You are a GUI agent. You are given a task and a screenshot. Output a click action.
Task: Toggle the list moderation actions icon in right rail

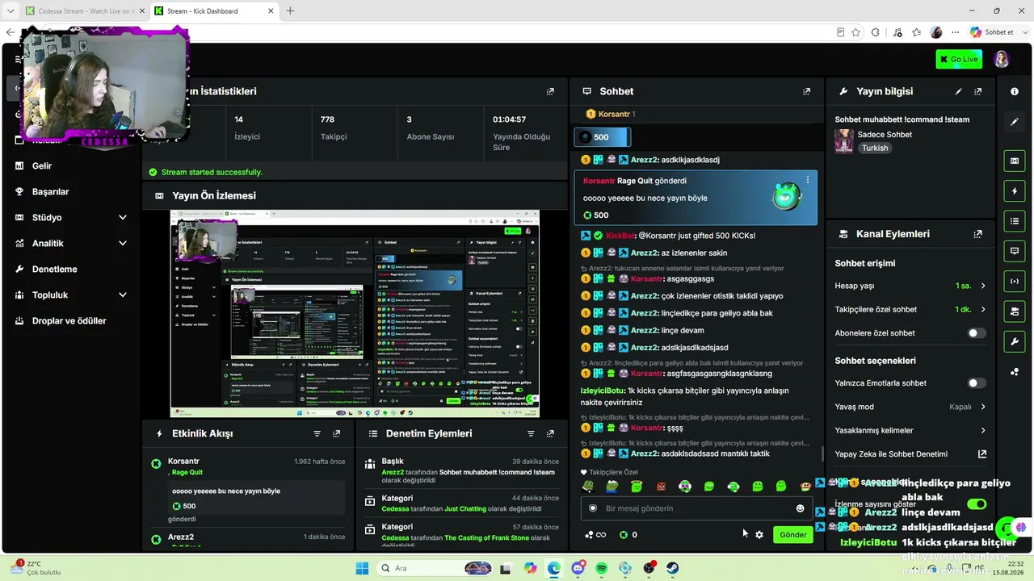(x=1015, y=221)
